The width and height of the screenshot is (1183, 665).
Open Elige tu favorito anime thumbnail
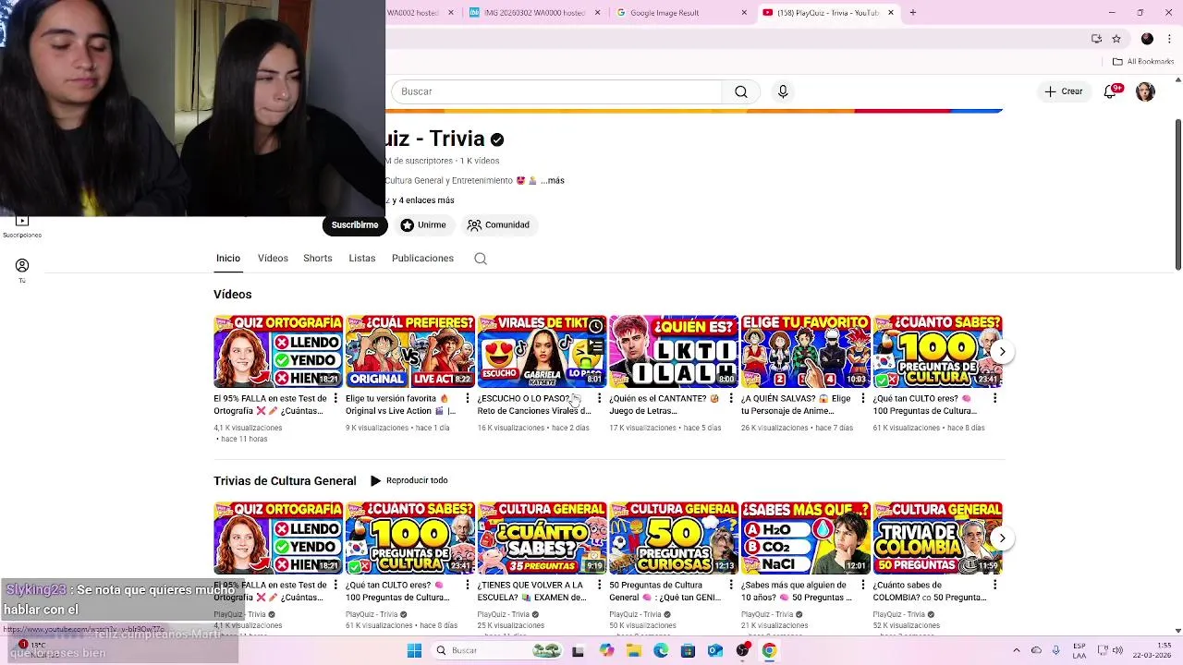click(x=806, y=351)
